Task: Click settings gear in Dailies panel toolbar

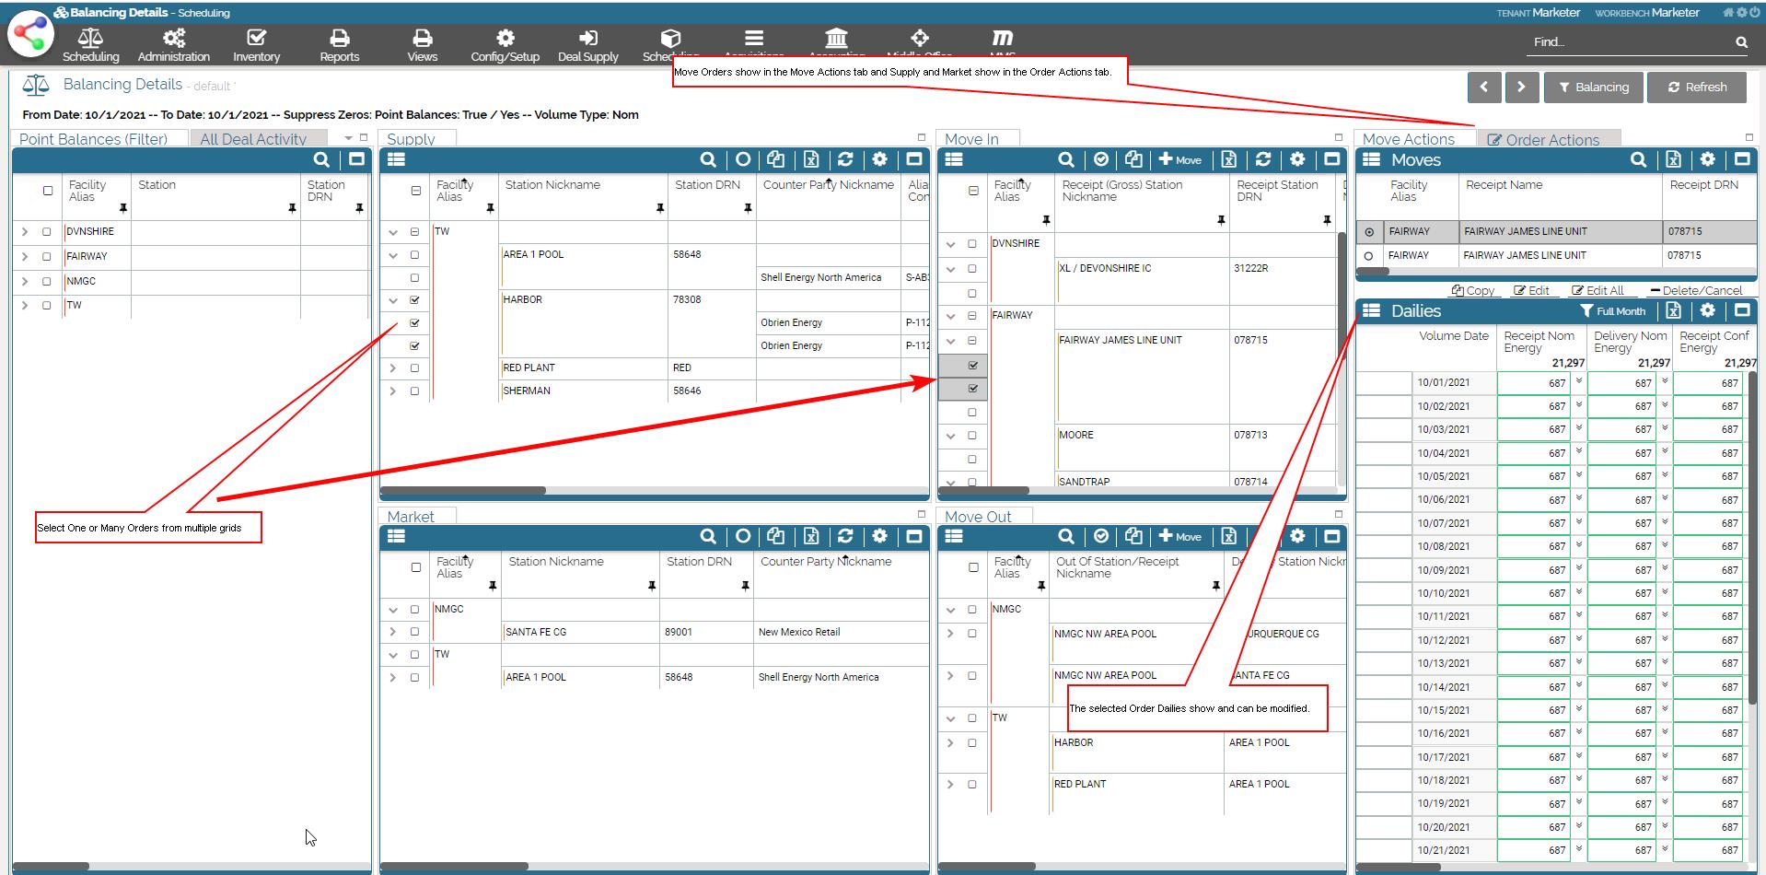Action: pos(1707,311)
